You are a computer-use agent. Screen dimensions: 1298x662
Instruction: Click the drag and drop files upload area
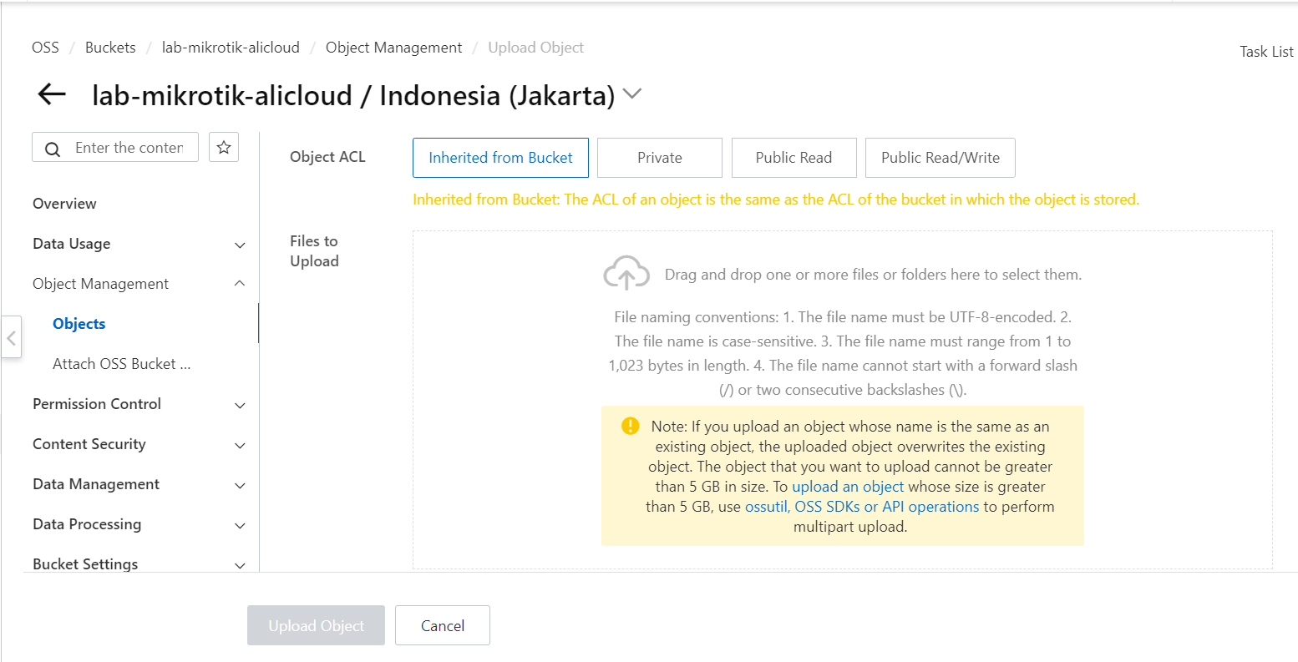[842, 400]
